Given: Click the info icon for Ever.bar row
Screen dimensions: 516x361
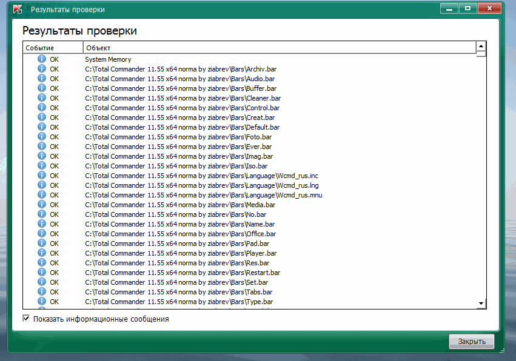Looking at the screenshot, I should pos(42,147).
